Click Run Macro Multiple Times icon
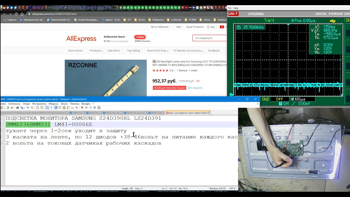350x197 pixels. [95, 108]
